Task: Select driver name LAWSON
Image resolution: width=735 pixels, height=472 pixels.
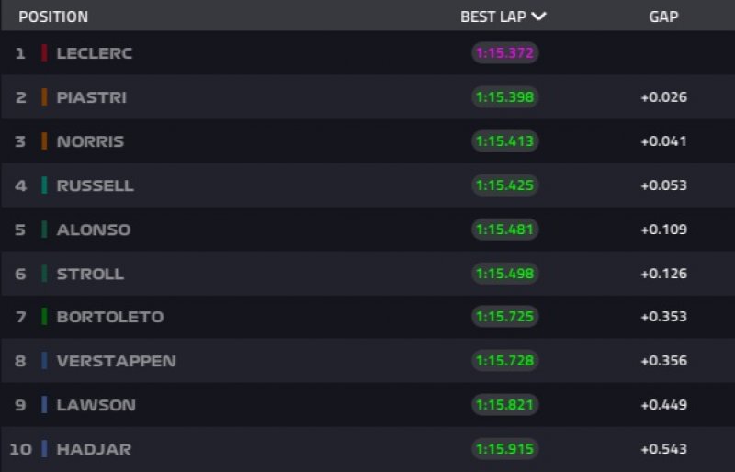Action: point(96,405)
